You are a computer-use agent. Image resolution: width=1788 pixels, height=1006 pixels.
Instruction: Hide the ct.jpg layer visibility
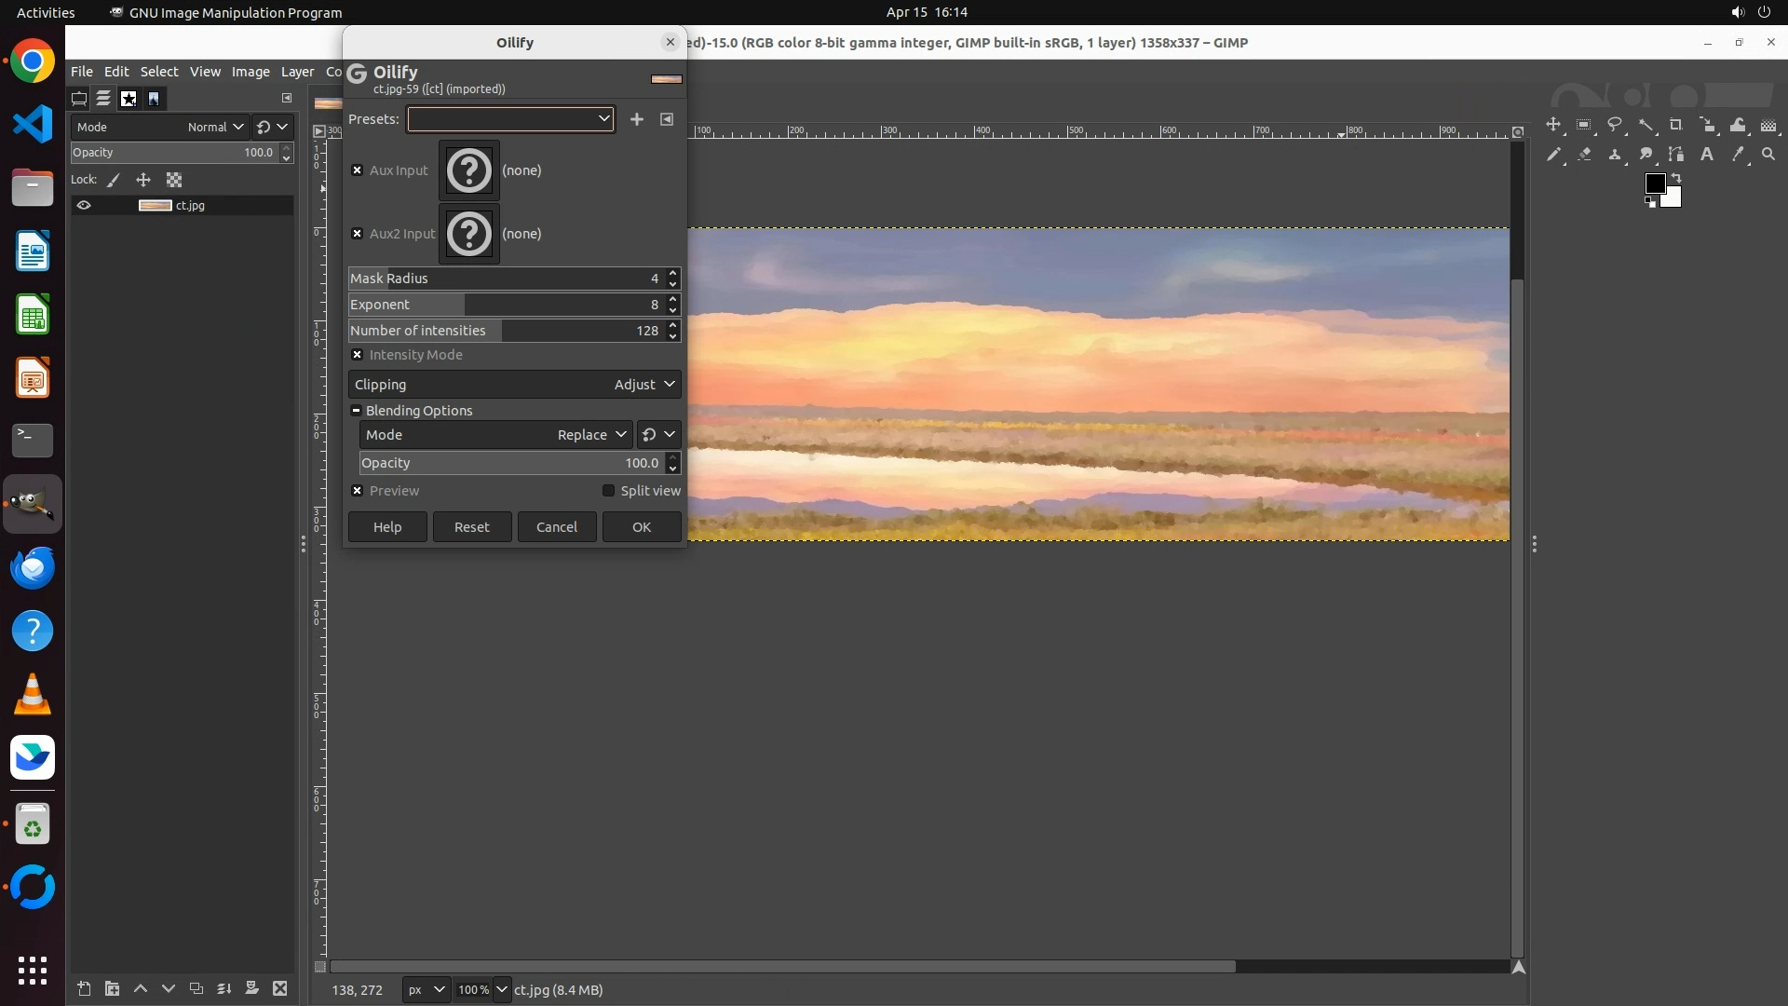coord(84,206)
